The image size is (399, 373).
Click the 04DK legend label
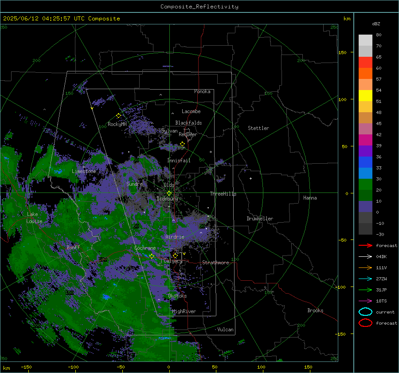point(381,256)
